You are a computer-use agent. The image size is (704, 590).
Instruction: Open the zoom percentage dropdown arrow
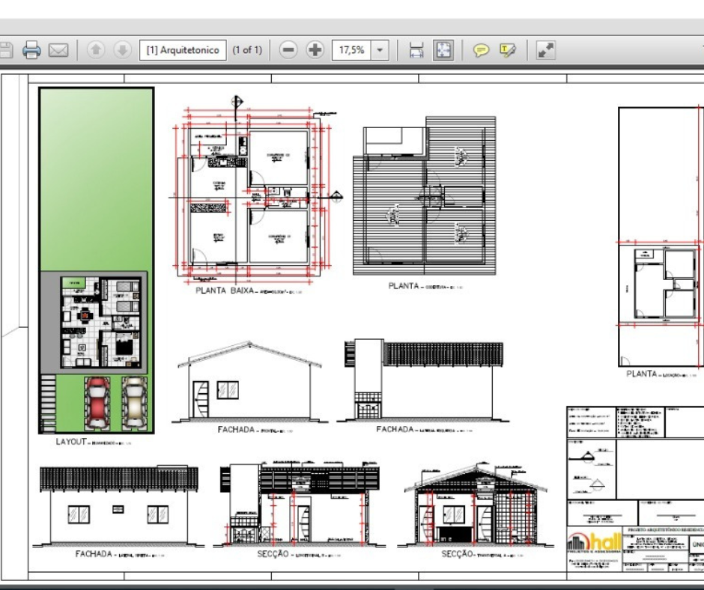[x=380, y=50]
